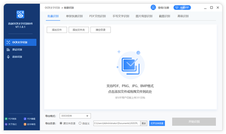The image size is (226, 134).
Task: Switch to the 批量识别 tab
Action: (x=53, y=16)
